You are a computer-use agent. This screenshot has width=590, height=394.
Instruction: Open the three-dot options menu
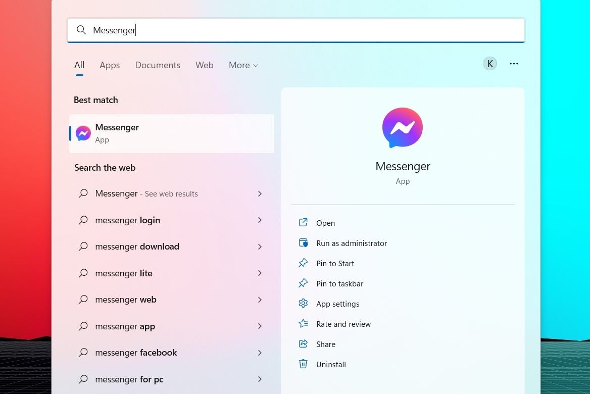pyautogui.click(x=514, y=64)
